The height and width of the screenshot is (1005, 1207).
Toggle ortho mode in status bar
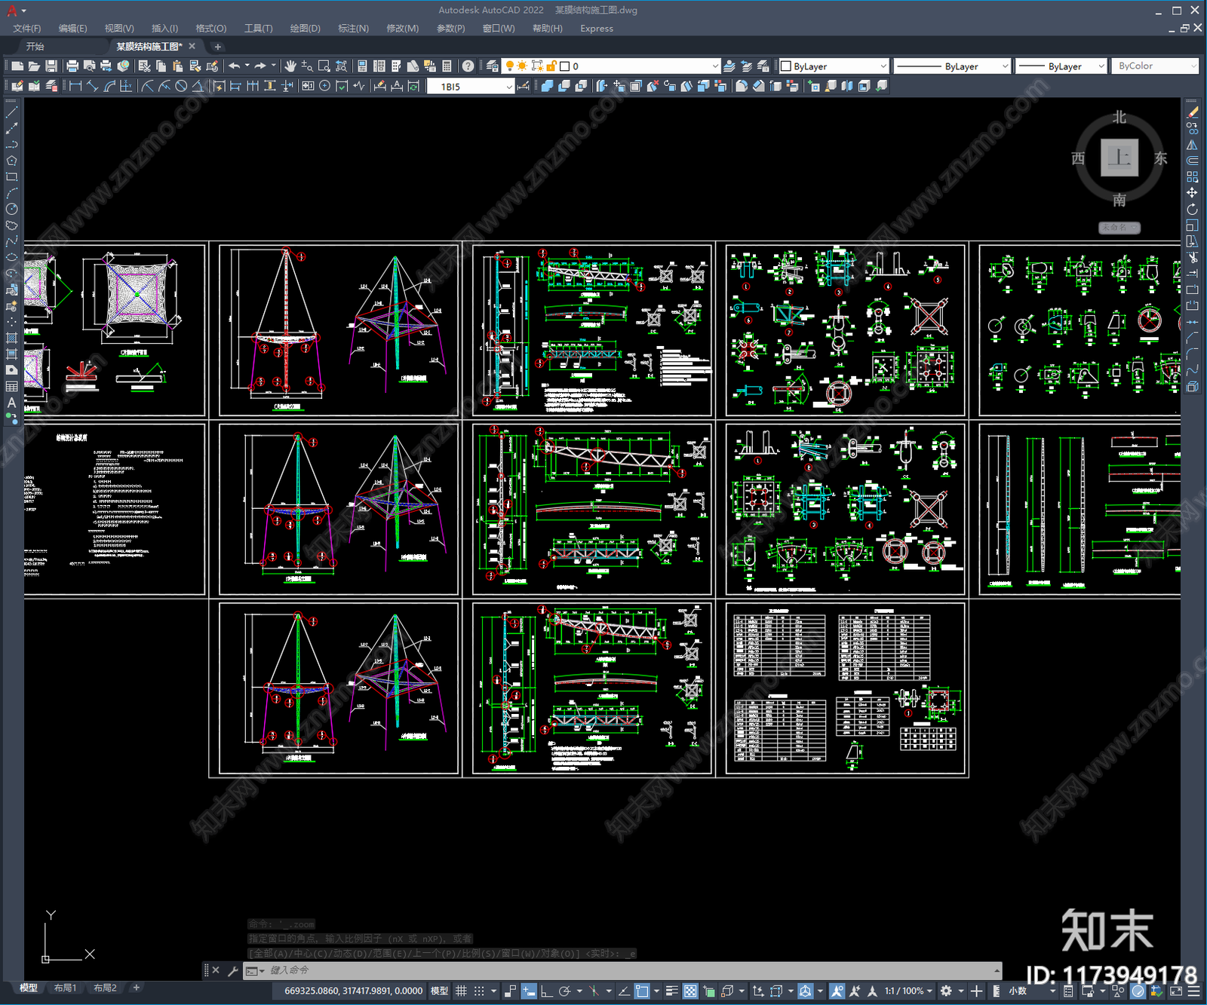[546, 991]
